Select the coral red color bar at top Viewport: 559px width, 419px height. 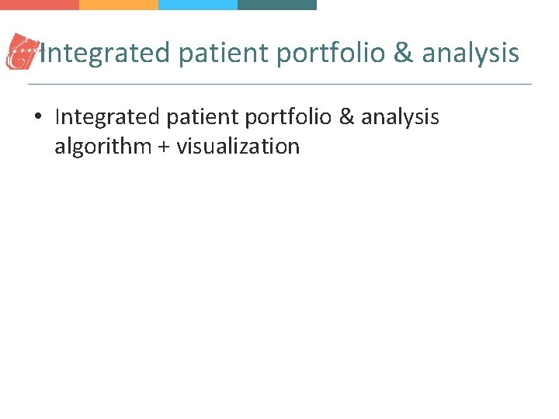point(40,5)
